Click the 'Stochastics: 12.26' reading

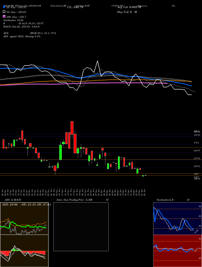click(13, 20)
